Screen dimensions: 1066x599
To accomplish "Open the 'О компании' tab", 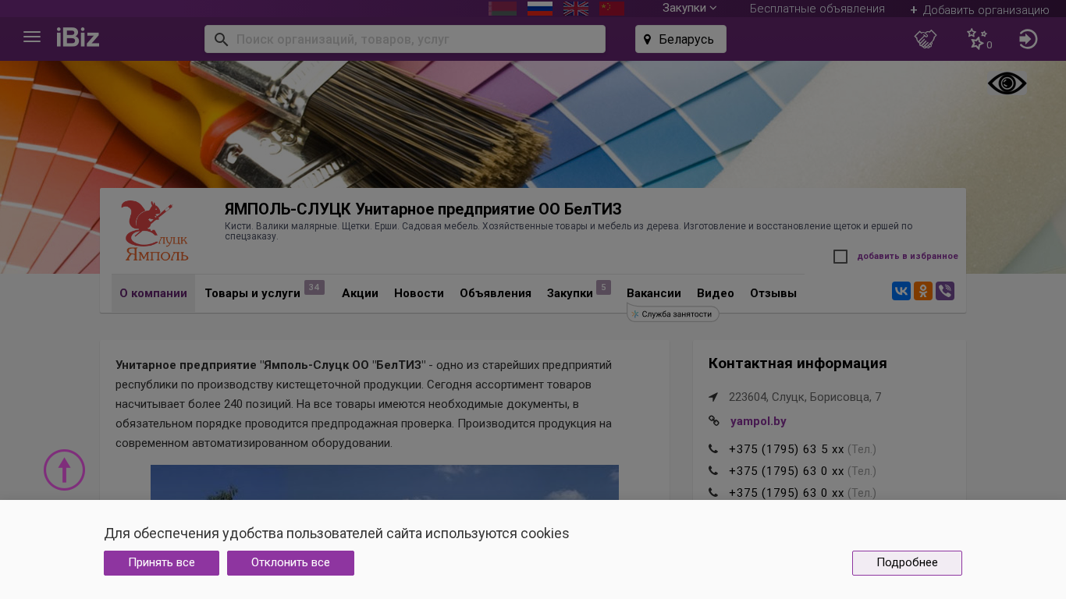I will (x=153, y=293).
